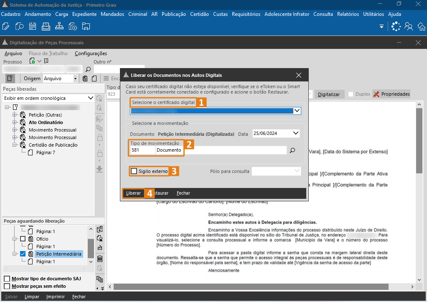Click the magnifier next to Tipo de movimentação
Screen dimensions: 427x302
[x=292, y=150]
